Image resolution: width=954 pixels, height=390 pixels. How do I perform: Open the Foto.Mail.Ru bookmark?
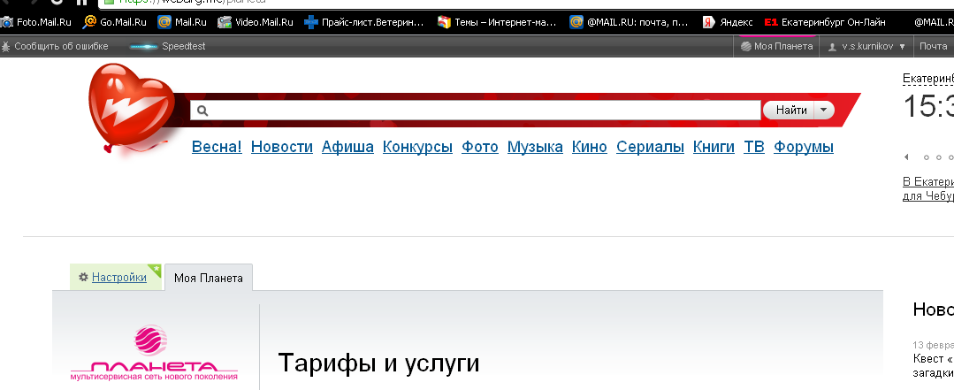click(x=36, y=22)
